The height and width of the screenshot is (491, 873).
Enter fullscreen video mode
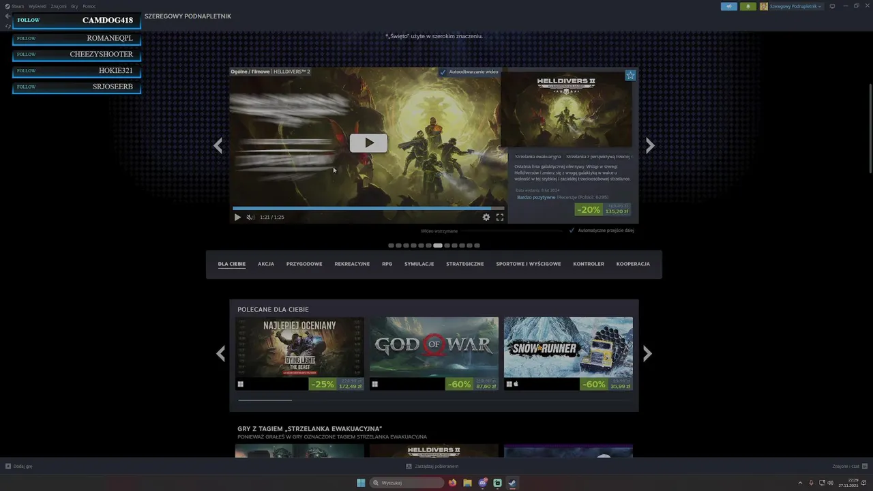point(500,218)
